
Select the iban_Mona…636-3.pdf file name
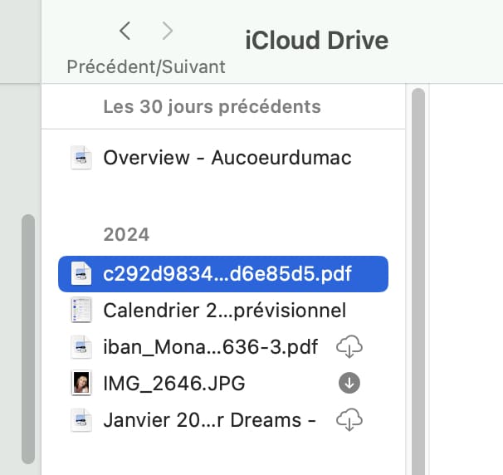(211, 347)
